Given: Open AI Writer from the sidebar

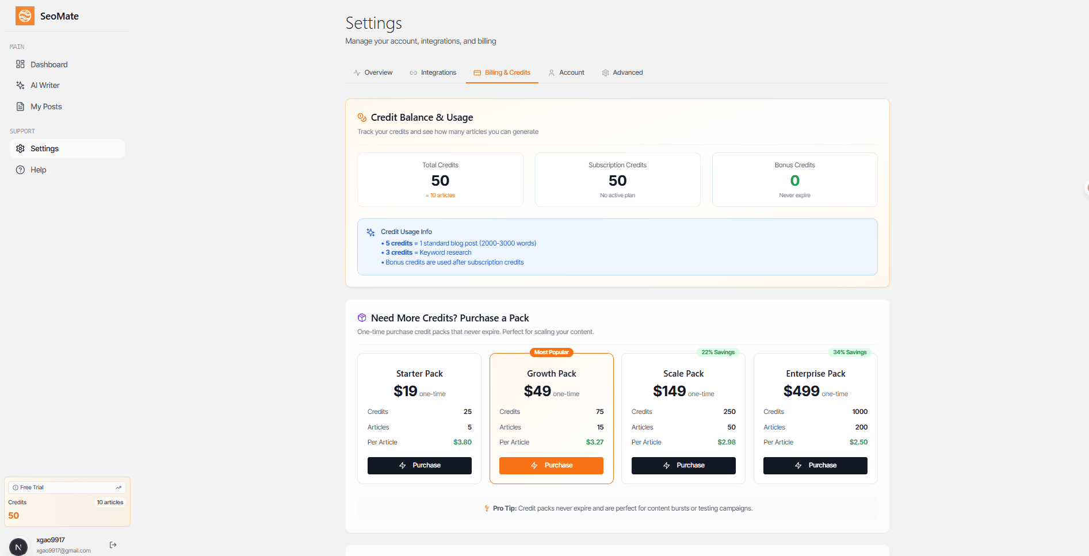Looking at the screenshot, I should coord(44,85).
